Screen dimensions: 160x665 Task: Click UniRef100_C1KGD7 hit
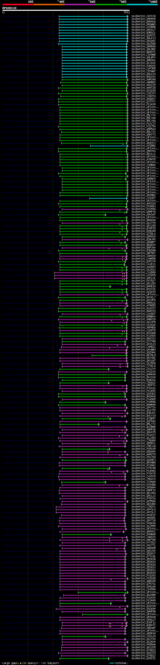click(143, 314)
